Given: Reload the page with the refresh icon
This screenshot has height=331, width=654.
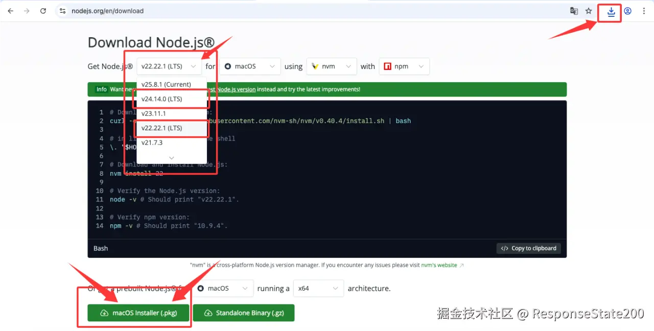Looking at the screenshot, I should click(43, 11).
